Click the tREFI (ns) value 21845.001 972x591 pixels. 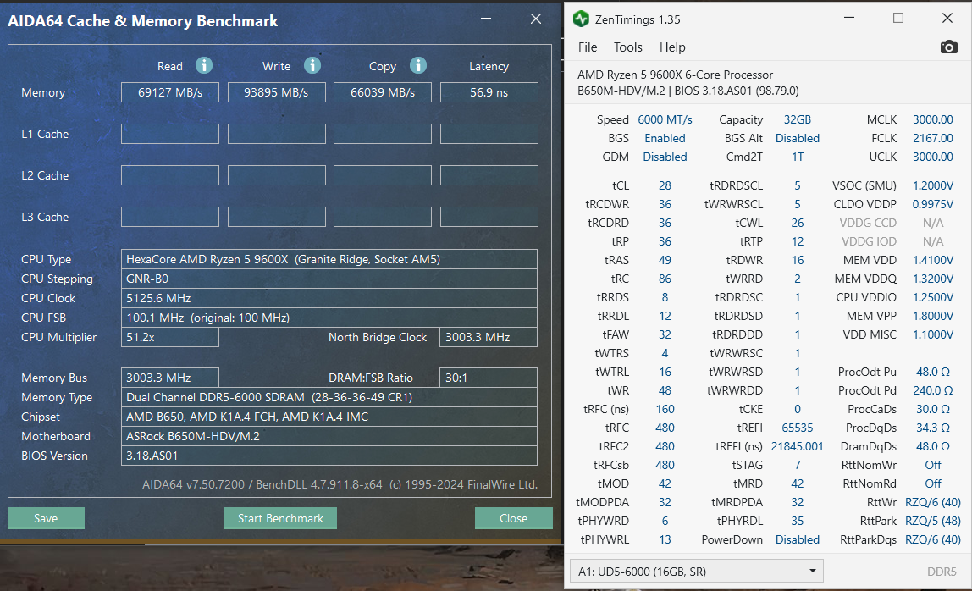click(x=798, y=446)
